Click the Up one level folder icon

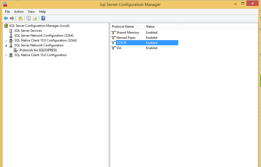pos(20,18)
